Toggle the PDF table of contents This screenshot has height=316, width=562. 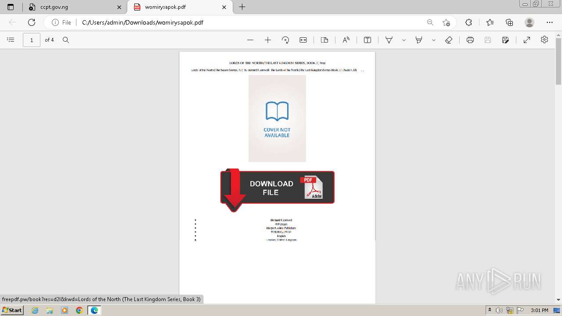coord(11,40)
